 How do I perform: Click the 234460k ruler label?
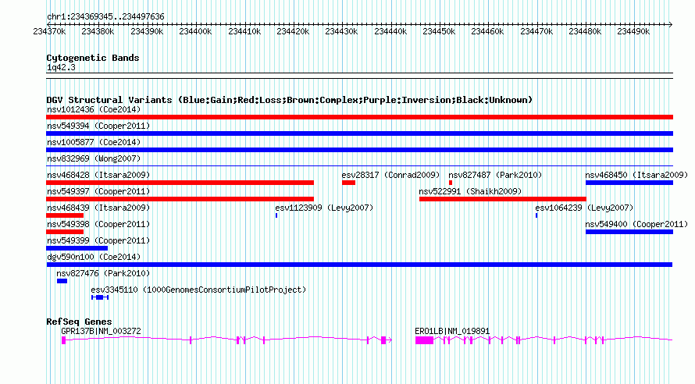(487, 31)
